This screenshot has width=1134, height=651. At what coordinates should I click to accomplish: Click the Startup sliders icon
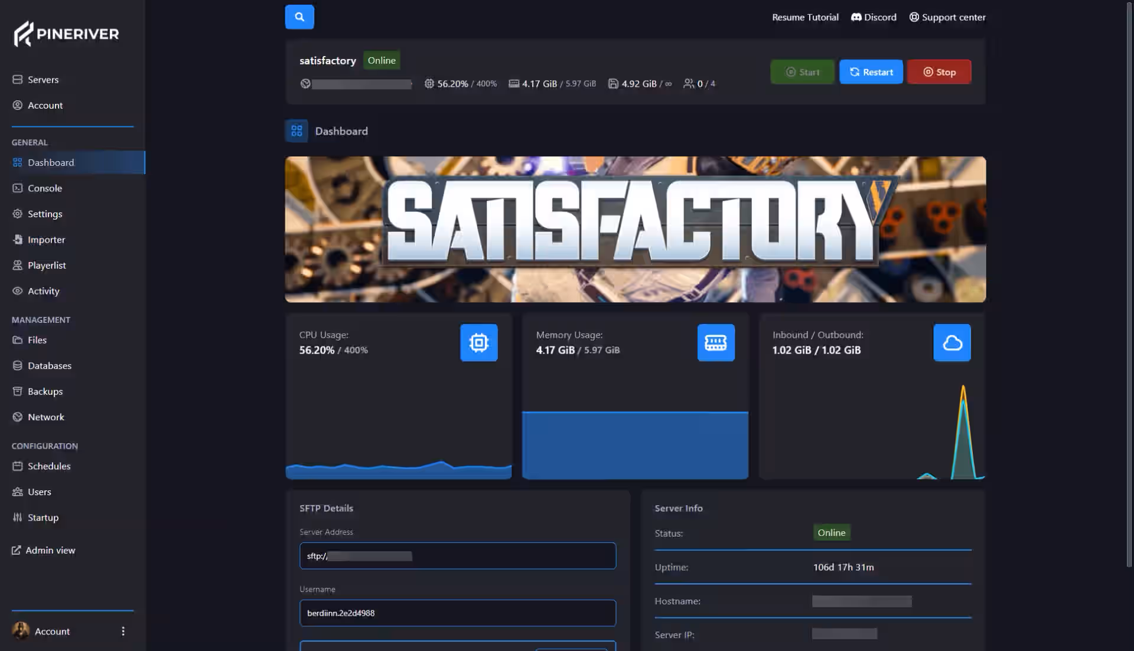point(18,517)
